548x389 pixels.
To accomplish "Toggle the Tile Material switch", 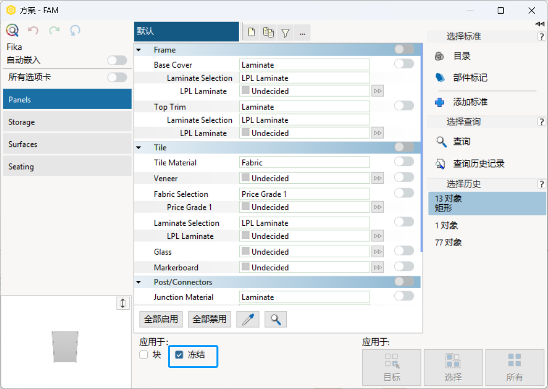I will click(404, 161).
